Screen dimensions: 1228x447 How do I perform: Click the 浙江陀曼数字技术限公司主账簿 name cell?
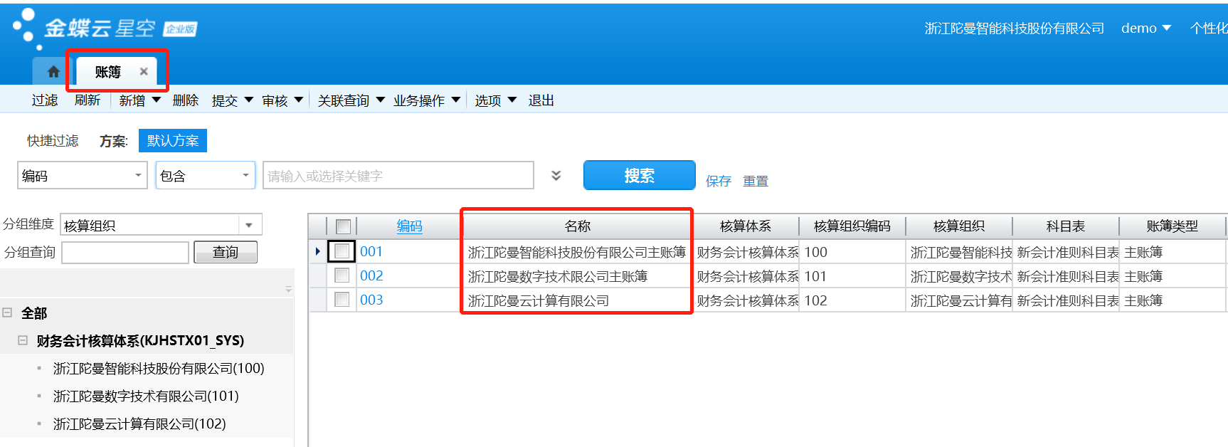[577, 276]
